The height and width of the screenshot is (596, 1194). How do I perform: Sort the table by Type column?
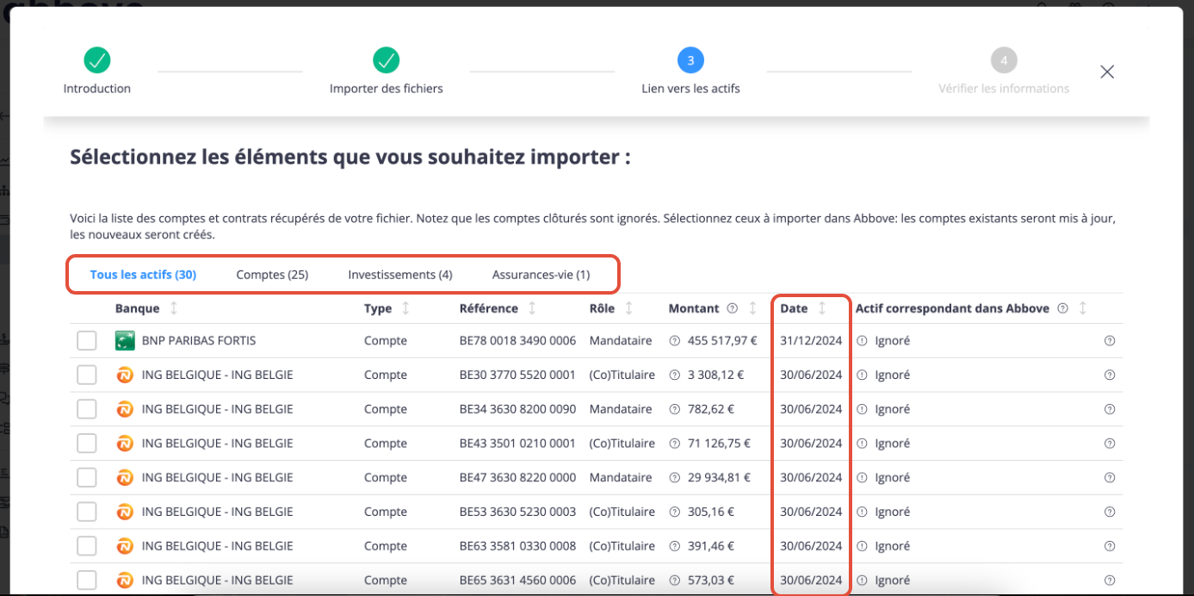(406, 308)
